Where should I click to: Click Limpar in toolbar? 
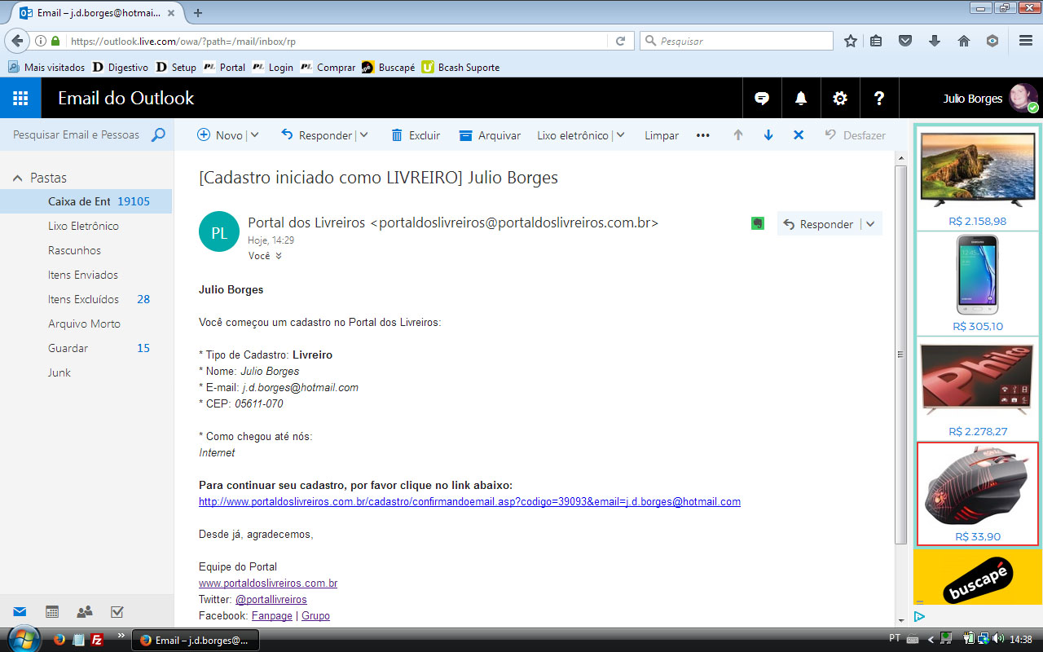click(662, 135)
